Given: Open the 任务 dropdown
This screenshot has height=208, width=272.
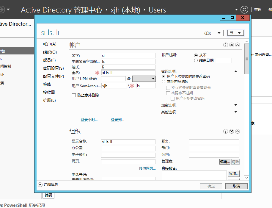Looking at the screenshot, I should click(213, 33).
